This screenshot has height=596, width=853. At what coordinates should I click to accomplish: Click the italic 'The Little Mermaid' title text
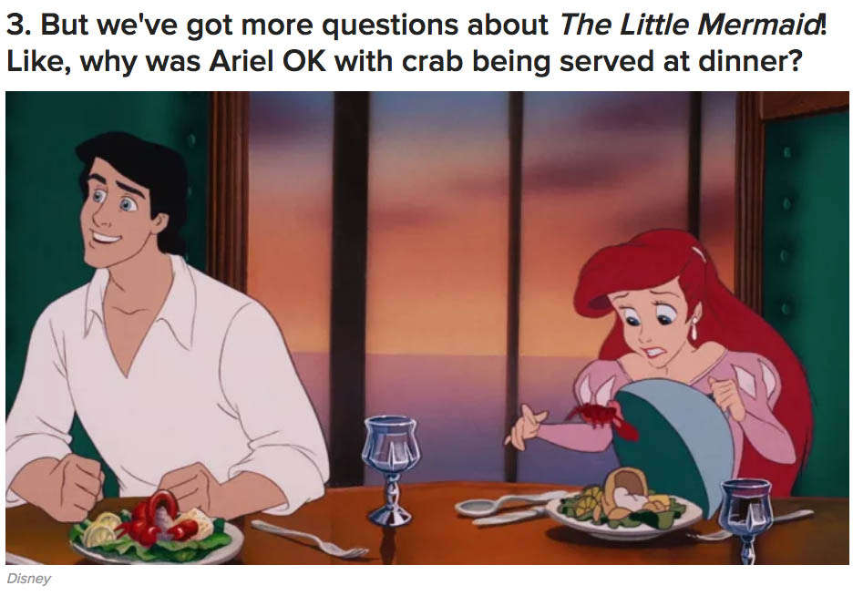(690, 25)
